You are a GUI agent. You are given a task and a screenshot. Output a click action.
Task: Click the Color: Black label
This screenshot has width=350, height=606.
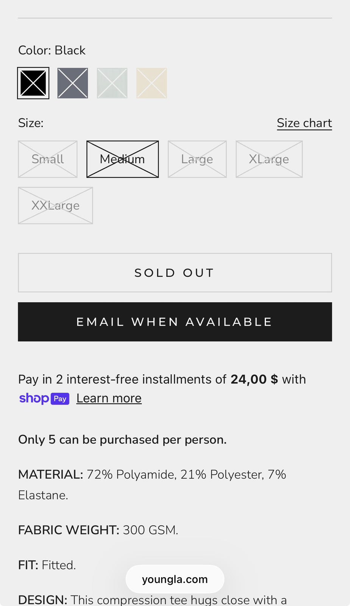point(52,50)
